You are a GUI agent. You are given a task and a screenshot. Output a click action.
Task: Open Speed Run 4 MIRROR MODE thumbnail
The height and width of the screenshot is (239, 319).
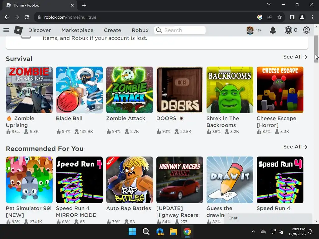79,180
